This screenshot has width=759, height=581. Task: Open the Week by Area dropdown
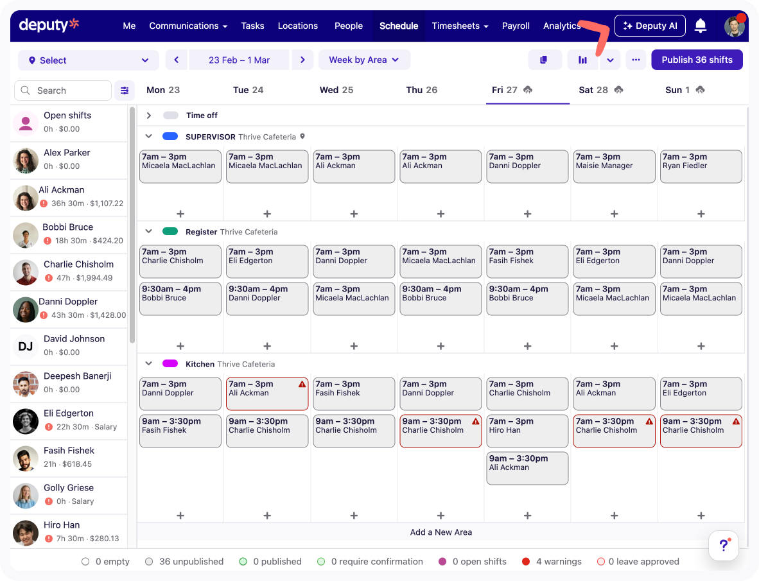pyautogui.click(x=364, y=60)
